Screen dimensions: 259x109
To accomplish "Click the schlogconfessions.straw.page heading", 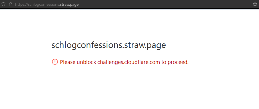I will [109, 45].
